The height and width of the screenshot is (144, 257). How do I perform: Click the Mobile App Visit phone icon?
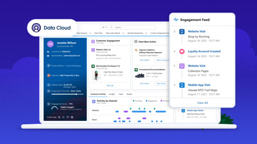click(182, 85)
